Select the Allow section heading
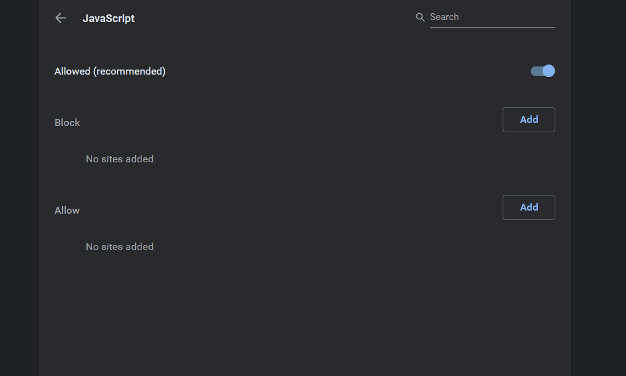The height and width of the screenshot is (376, 626). tap(67, 211)
